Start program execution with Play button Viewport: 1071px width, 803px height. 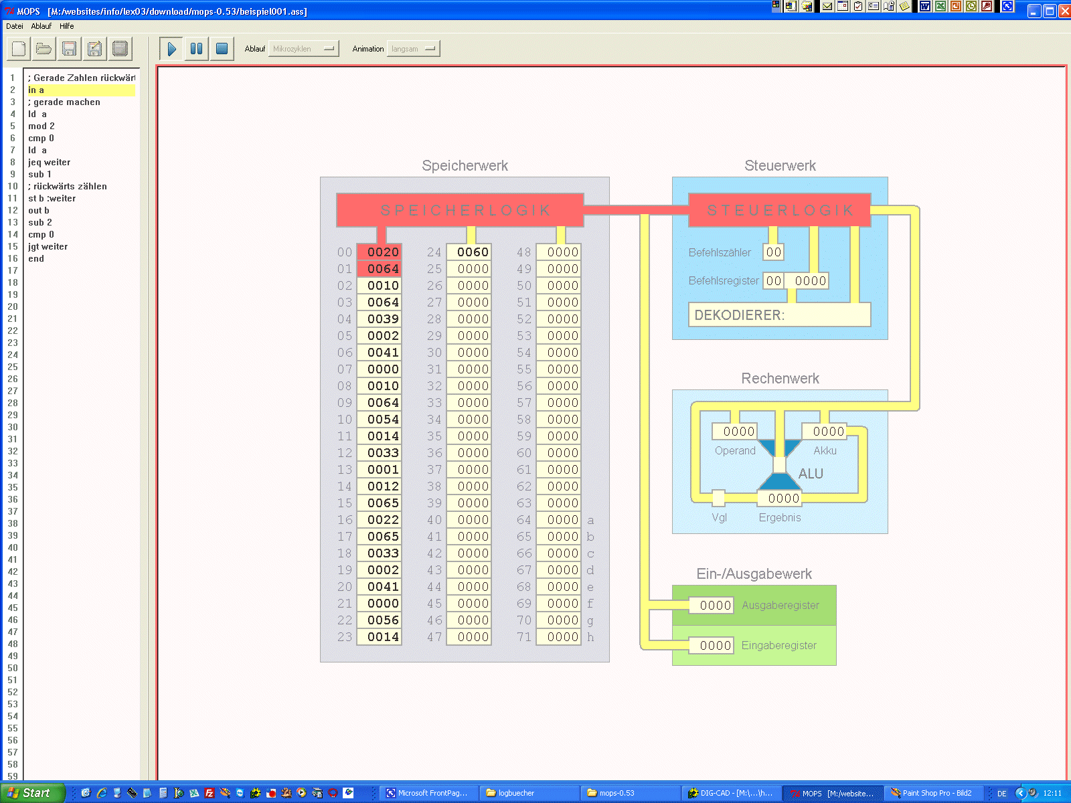point(171,49)
